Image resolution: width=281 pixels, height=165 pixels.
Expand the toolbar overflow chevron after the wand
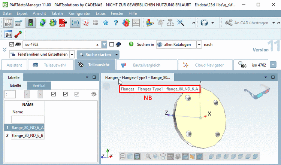tap(194, 23)
